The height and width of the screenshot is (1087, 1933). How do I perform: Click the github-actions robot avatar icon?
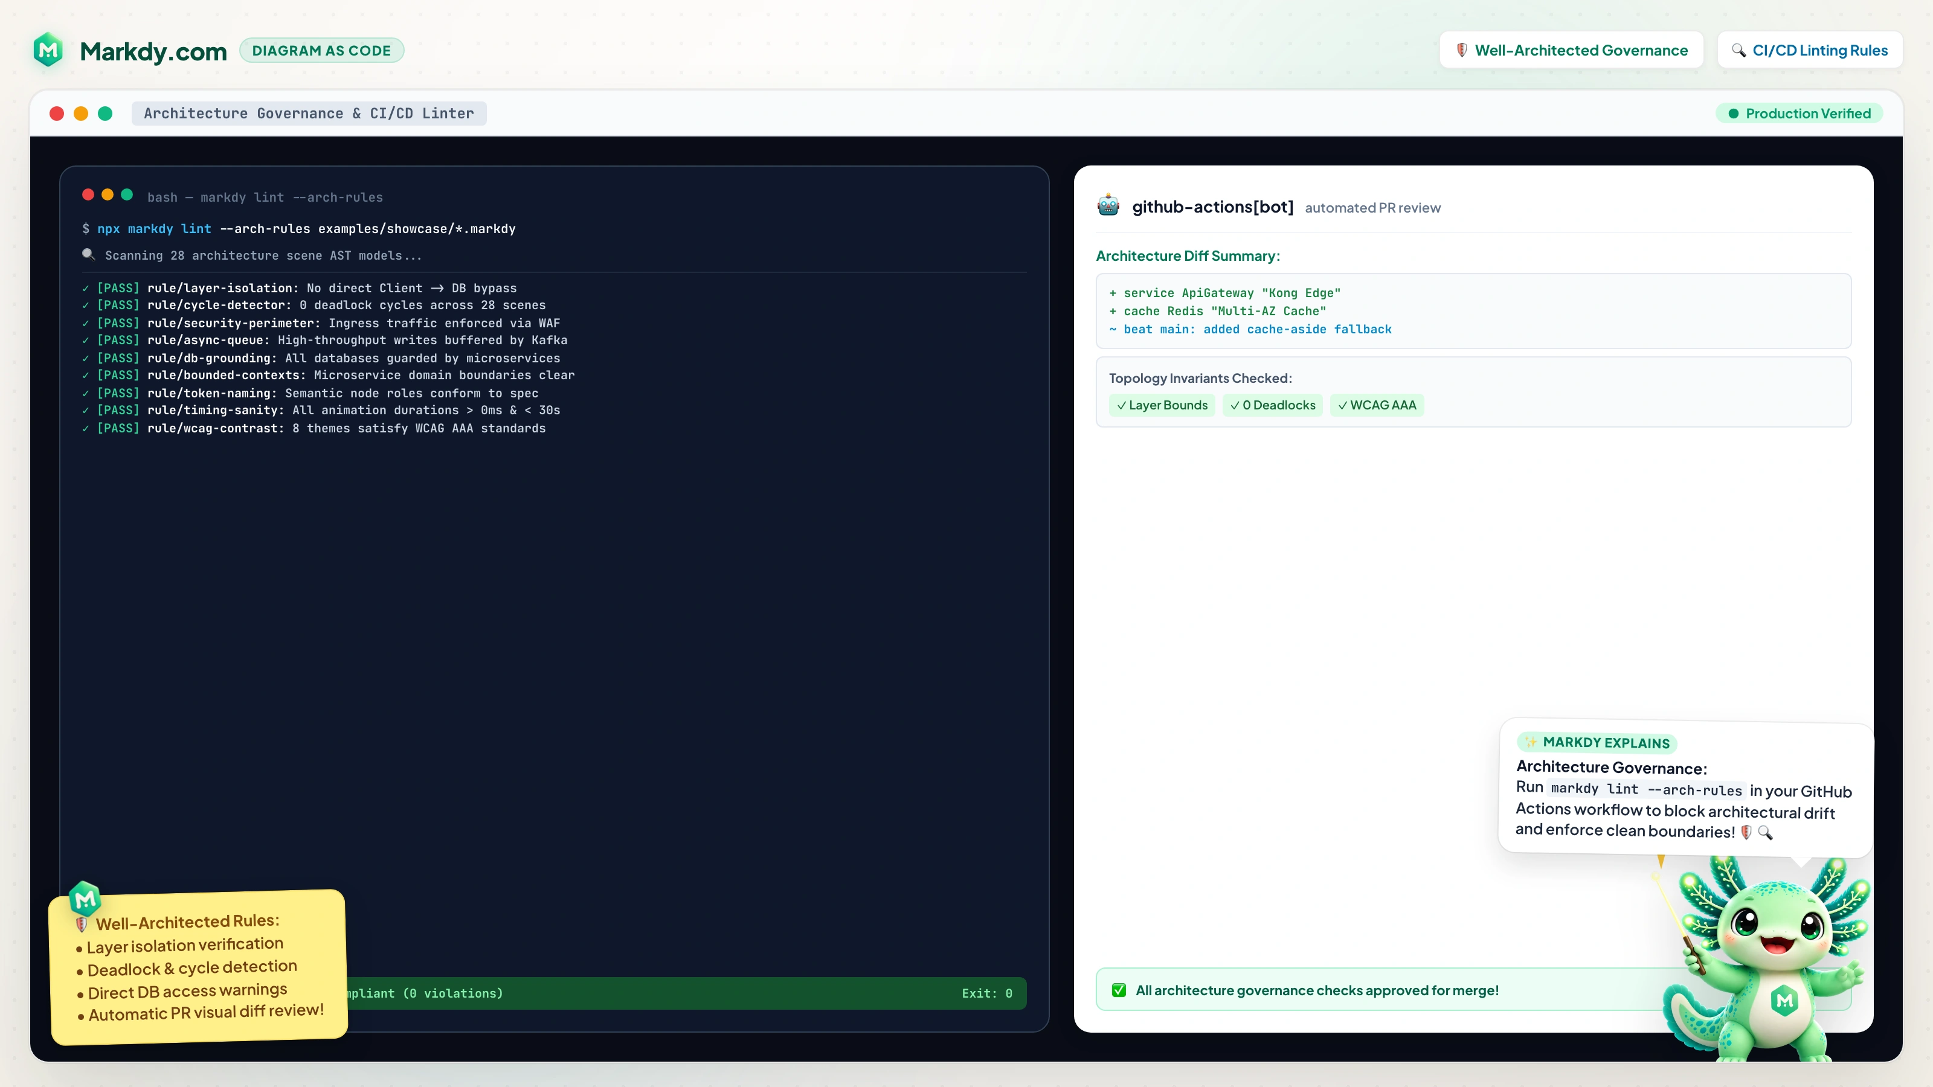tap(1108, 205)
